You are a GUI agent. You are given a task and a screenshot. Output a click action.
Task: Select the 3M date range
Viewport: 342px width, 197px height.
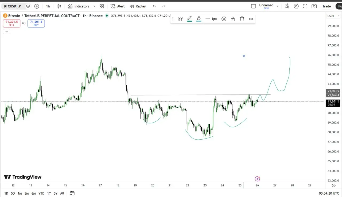pyautogui.click(x=27, y=193)
